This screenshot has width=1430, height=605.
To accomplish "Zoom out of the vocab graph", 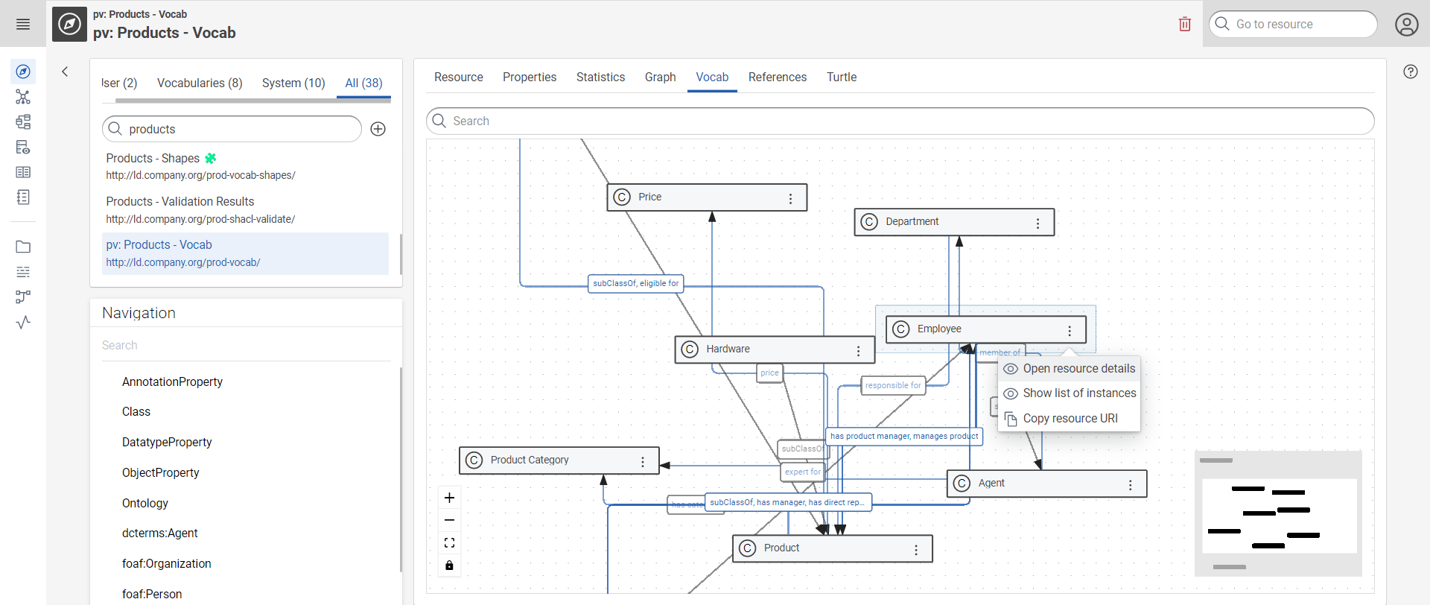I will click(449, 520).
